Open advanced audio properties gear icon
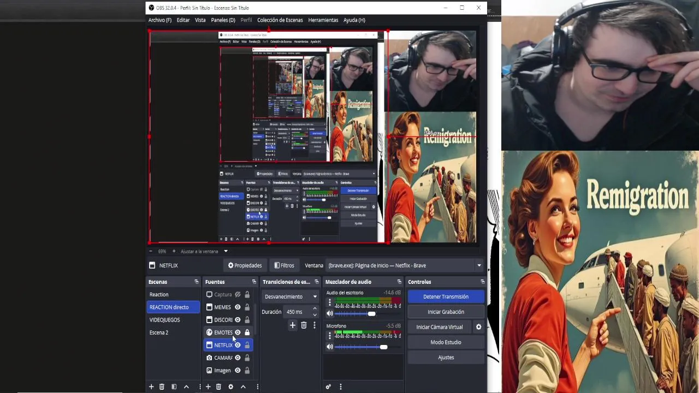 point(328,386)
